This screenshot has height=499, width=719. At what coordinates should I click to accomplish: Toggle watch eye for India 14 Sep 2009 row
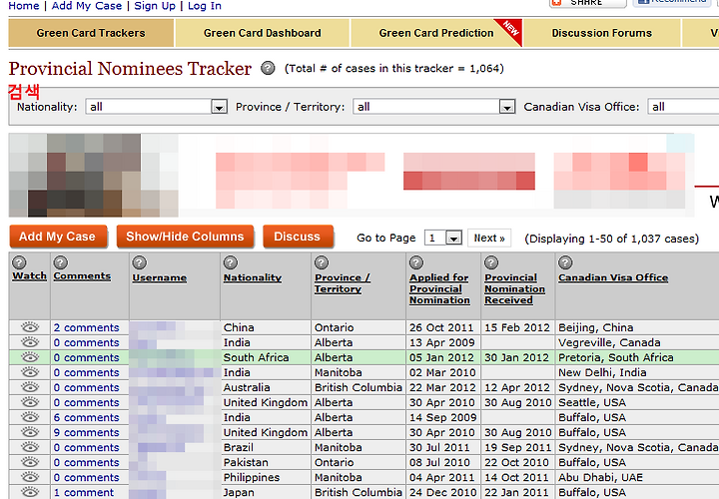[x=30, y=417]
